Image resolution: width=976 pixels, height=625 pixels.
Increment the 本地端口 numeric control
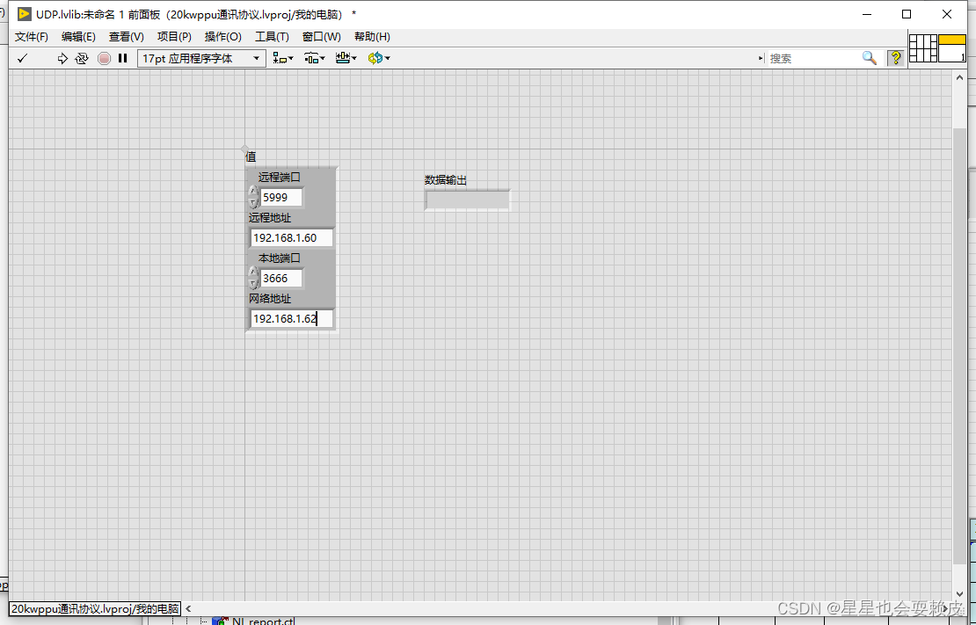(x=253, y=272)
